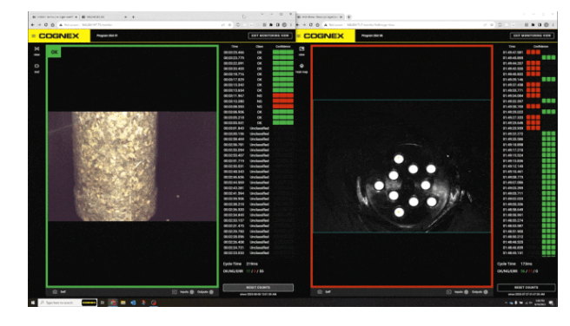Open a new tab in the right browser window
This screenshot has height=326, width=570.
pyautogui.click(x=349, y=16)
